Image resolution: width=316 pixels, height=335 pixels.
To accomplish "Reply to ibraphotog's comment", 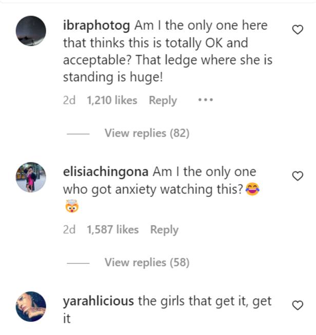I will click(163, 101).
